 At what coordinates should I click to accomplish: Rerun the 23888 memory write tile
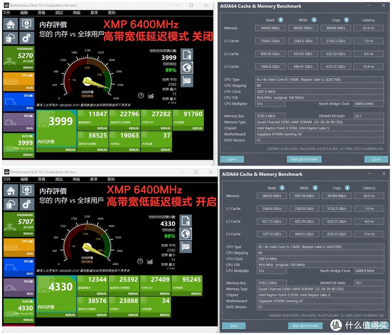pyautogui.click(x=133, y=315)
